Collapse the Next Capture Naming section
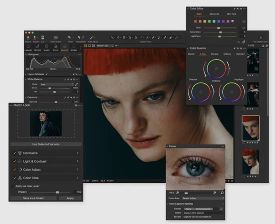 pyautogui.click(x=168, y=204)
